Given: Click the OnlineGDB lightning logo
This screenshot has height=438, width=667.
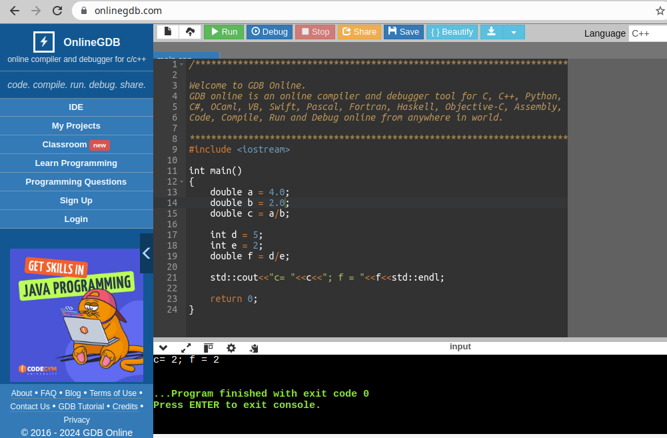Looking at the screenshot, I should (44, 42).
